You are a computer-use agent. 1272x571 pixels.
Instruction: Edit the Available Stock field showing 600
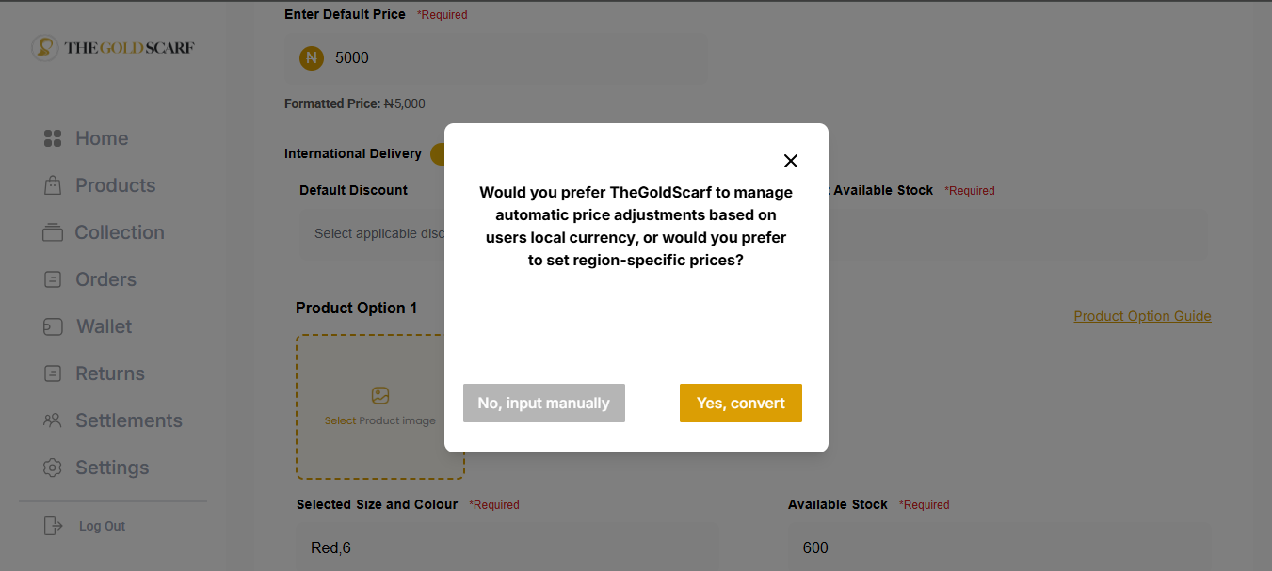point(998,547)
